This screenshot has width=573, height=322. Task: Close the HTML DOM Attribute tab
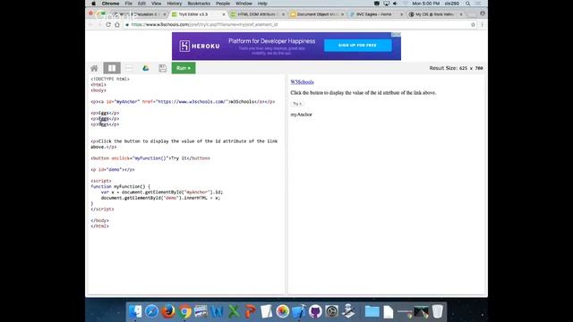283,14
